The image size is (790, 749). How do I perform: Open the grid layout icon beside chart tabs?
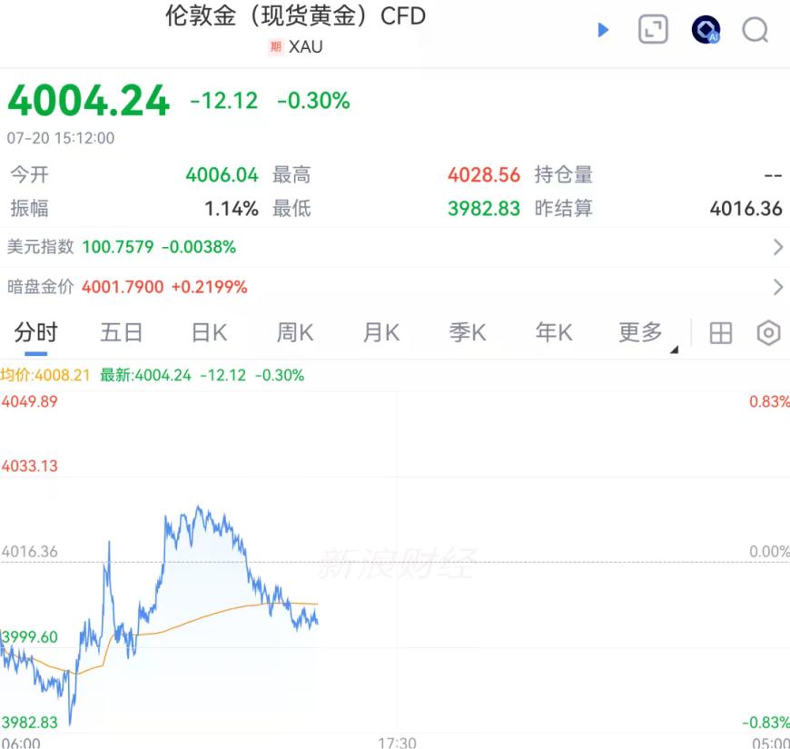[x=720, y=333]
